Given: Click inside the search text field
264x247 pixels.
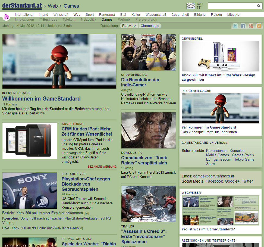Looking at the screenshot, I should pos(231,6).
